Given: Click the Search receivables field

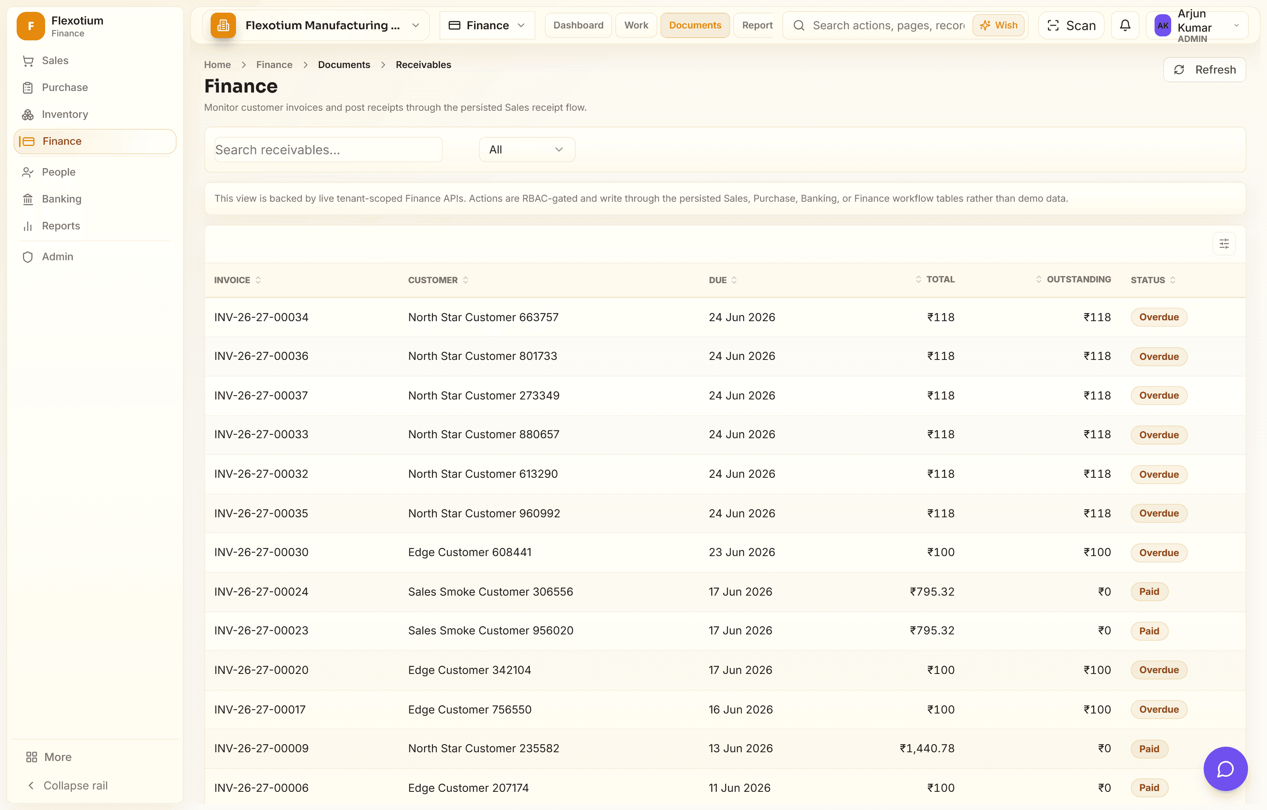Looking at the screenshot, I should pyautogui.click(x=329, y=150).
